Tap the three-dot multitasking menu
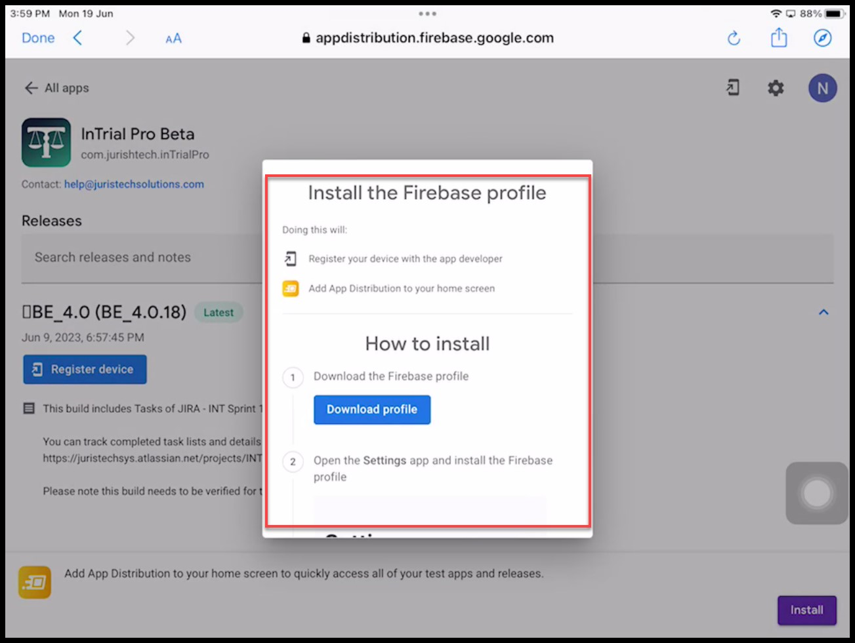Screen dimensions: 855x643 pyautogui.click(x=427, y=14)
